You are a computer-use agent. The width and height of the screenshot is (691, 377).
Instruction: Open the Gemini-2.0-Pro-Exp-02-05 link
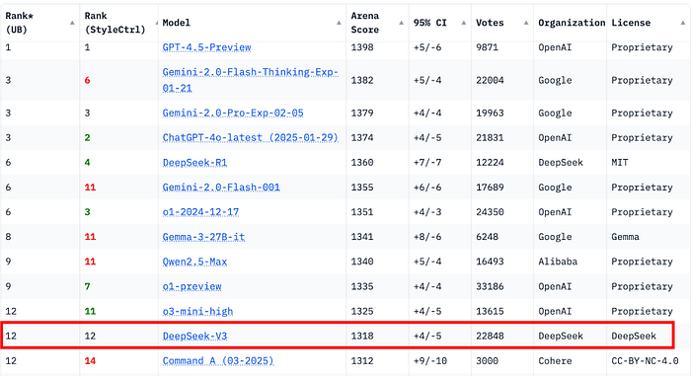(233, 113)
